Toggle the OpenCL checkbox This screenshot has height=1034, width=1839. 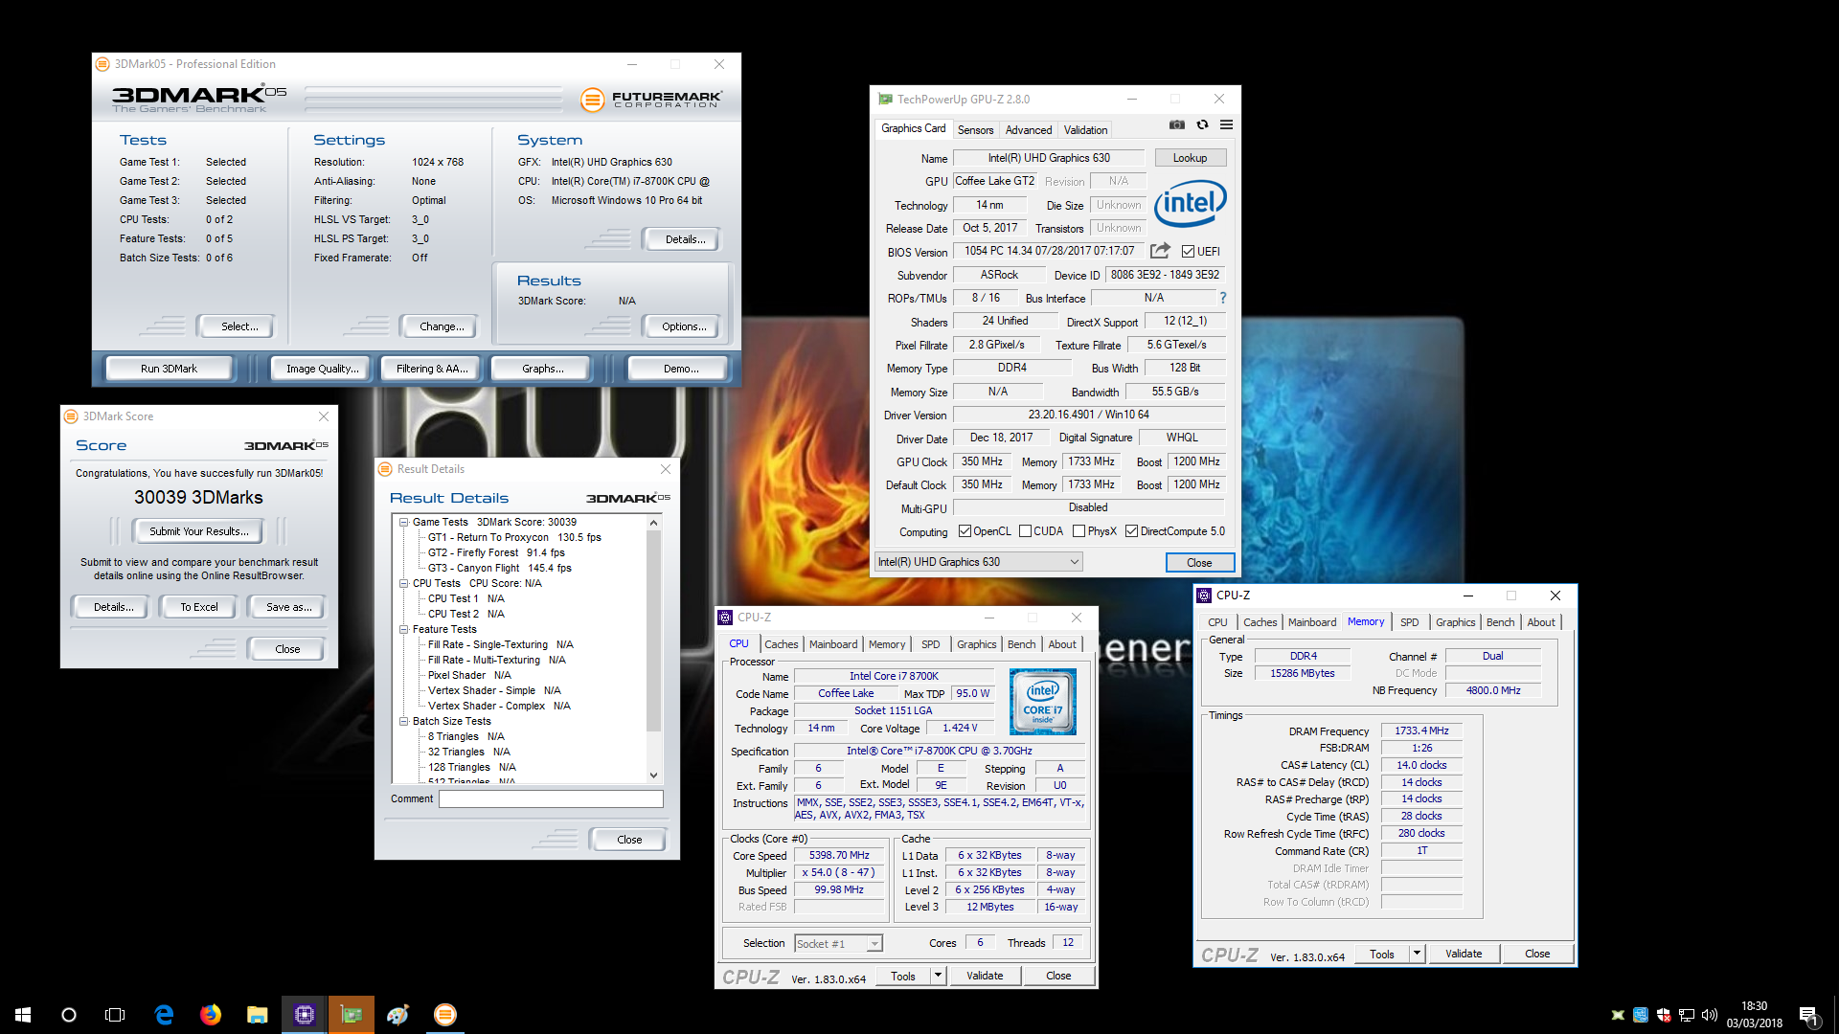(965, 531)
